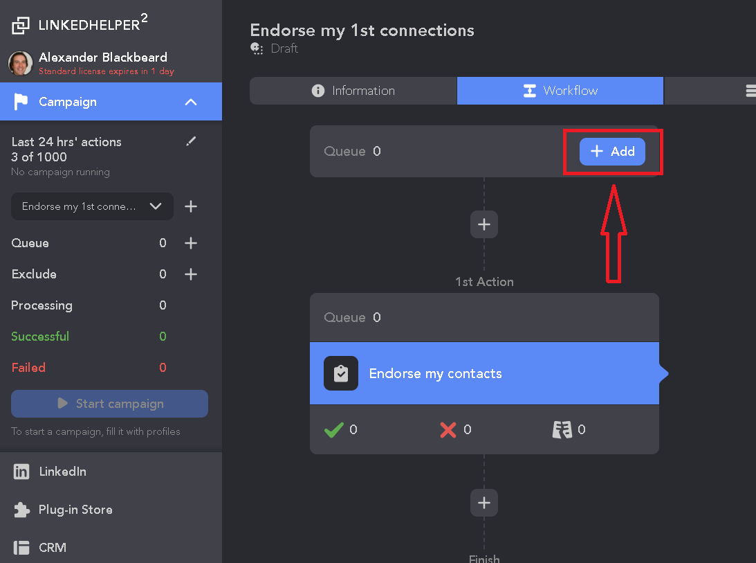Create a new campaign with plus icon
Viewport: 756px width, 563px height.
[x=191, y=206]
